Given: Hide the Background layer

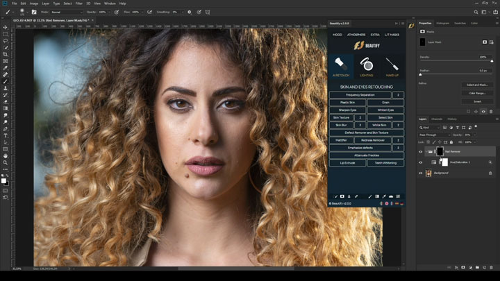Looking at the screenshot, I should coord(421,173).
